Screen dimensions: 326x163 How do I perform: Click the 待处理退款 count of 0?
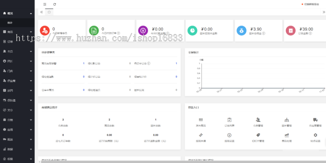click(x=84, y=77)
